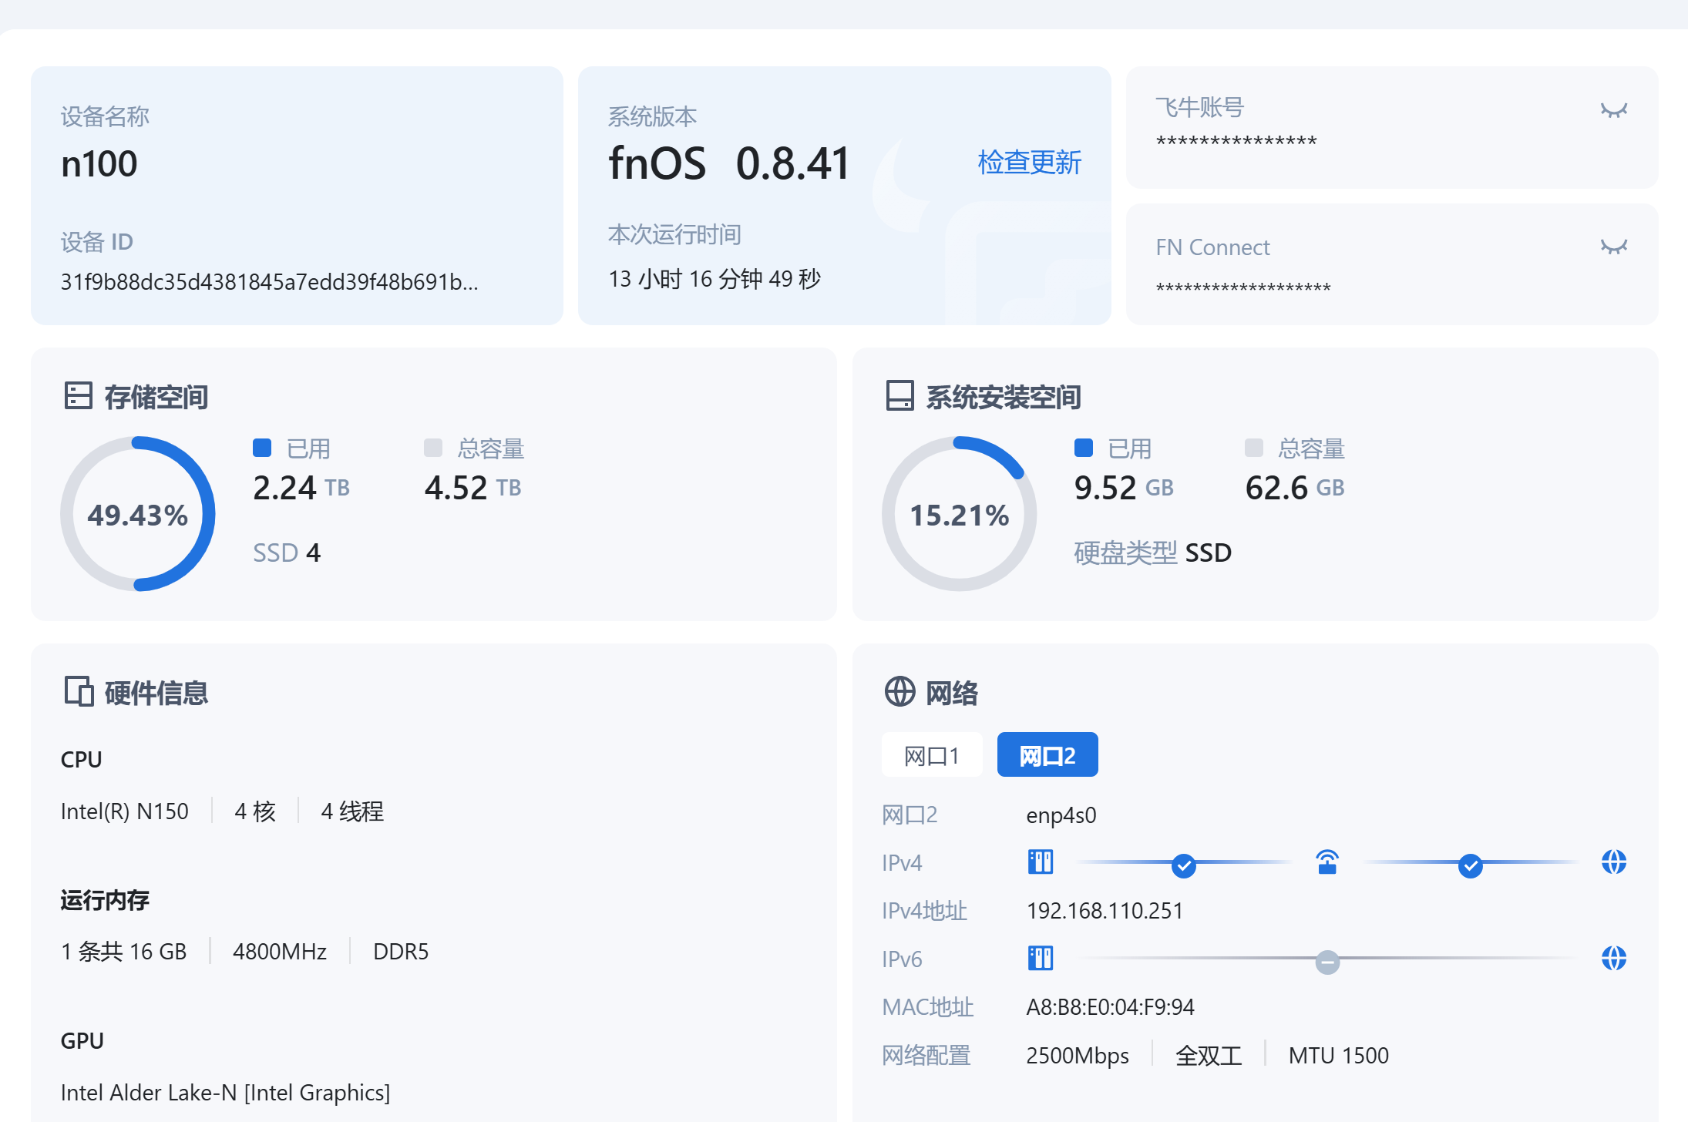Click the MTU 1500 value
This screenshot has width=1688, height=1122.
coord(1339,1056)
